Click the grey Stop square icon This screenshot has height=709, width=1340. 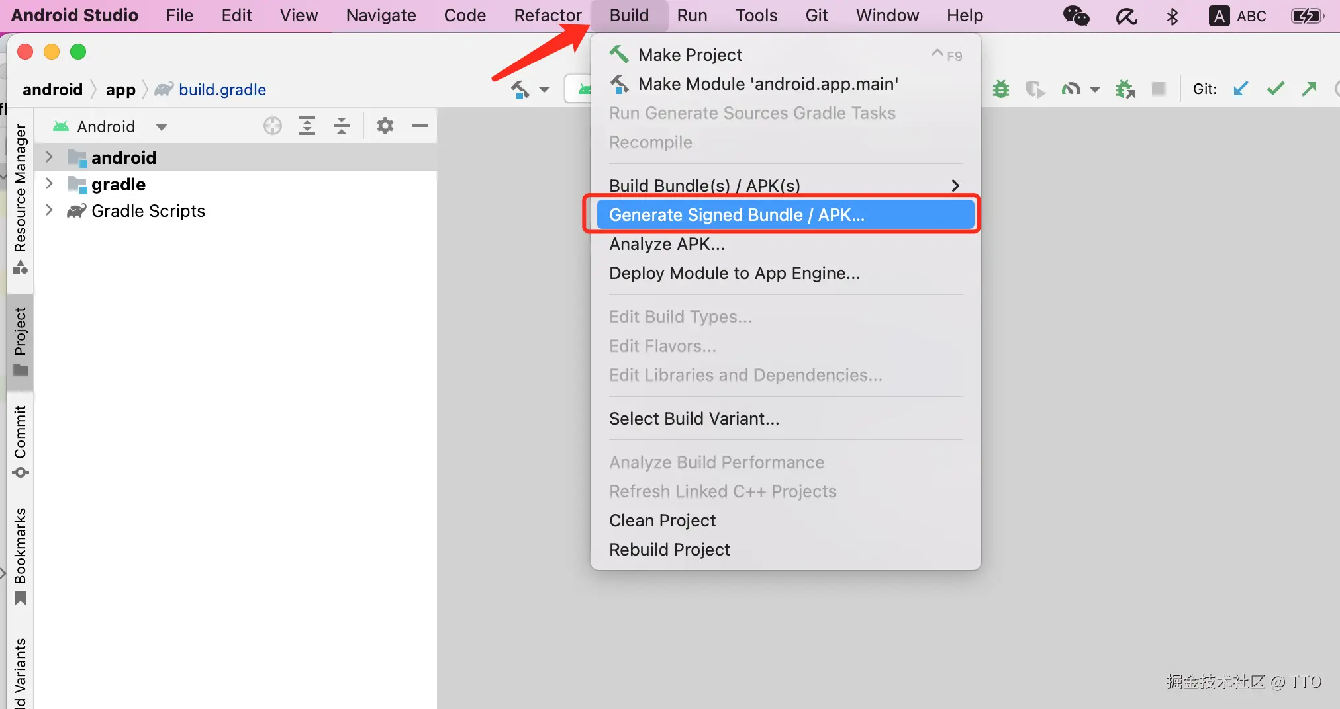point(1159,89)
